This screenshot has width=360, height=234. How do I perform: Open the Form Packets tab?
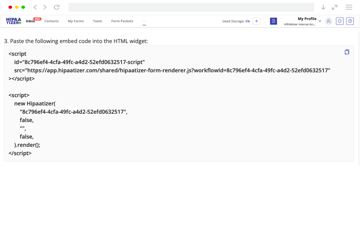point(122,21)
